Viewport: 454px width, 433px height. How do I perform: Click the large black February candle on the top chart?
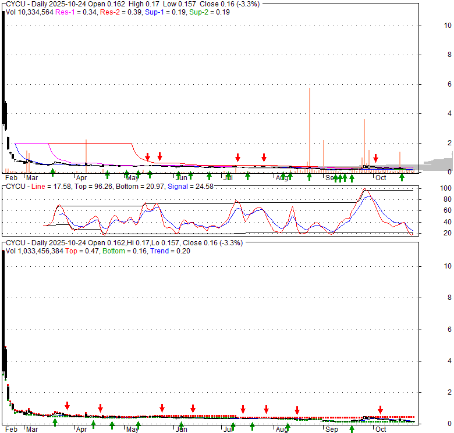(x=3, y=67)
